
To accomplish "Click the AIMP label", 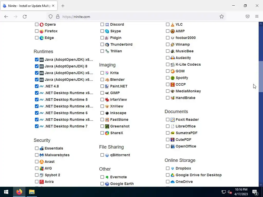I will coord(180,31).
